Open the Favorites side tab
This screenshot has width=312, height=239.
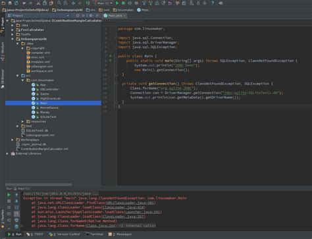click(x=3, y=219)
